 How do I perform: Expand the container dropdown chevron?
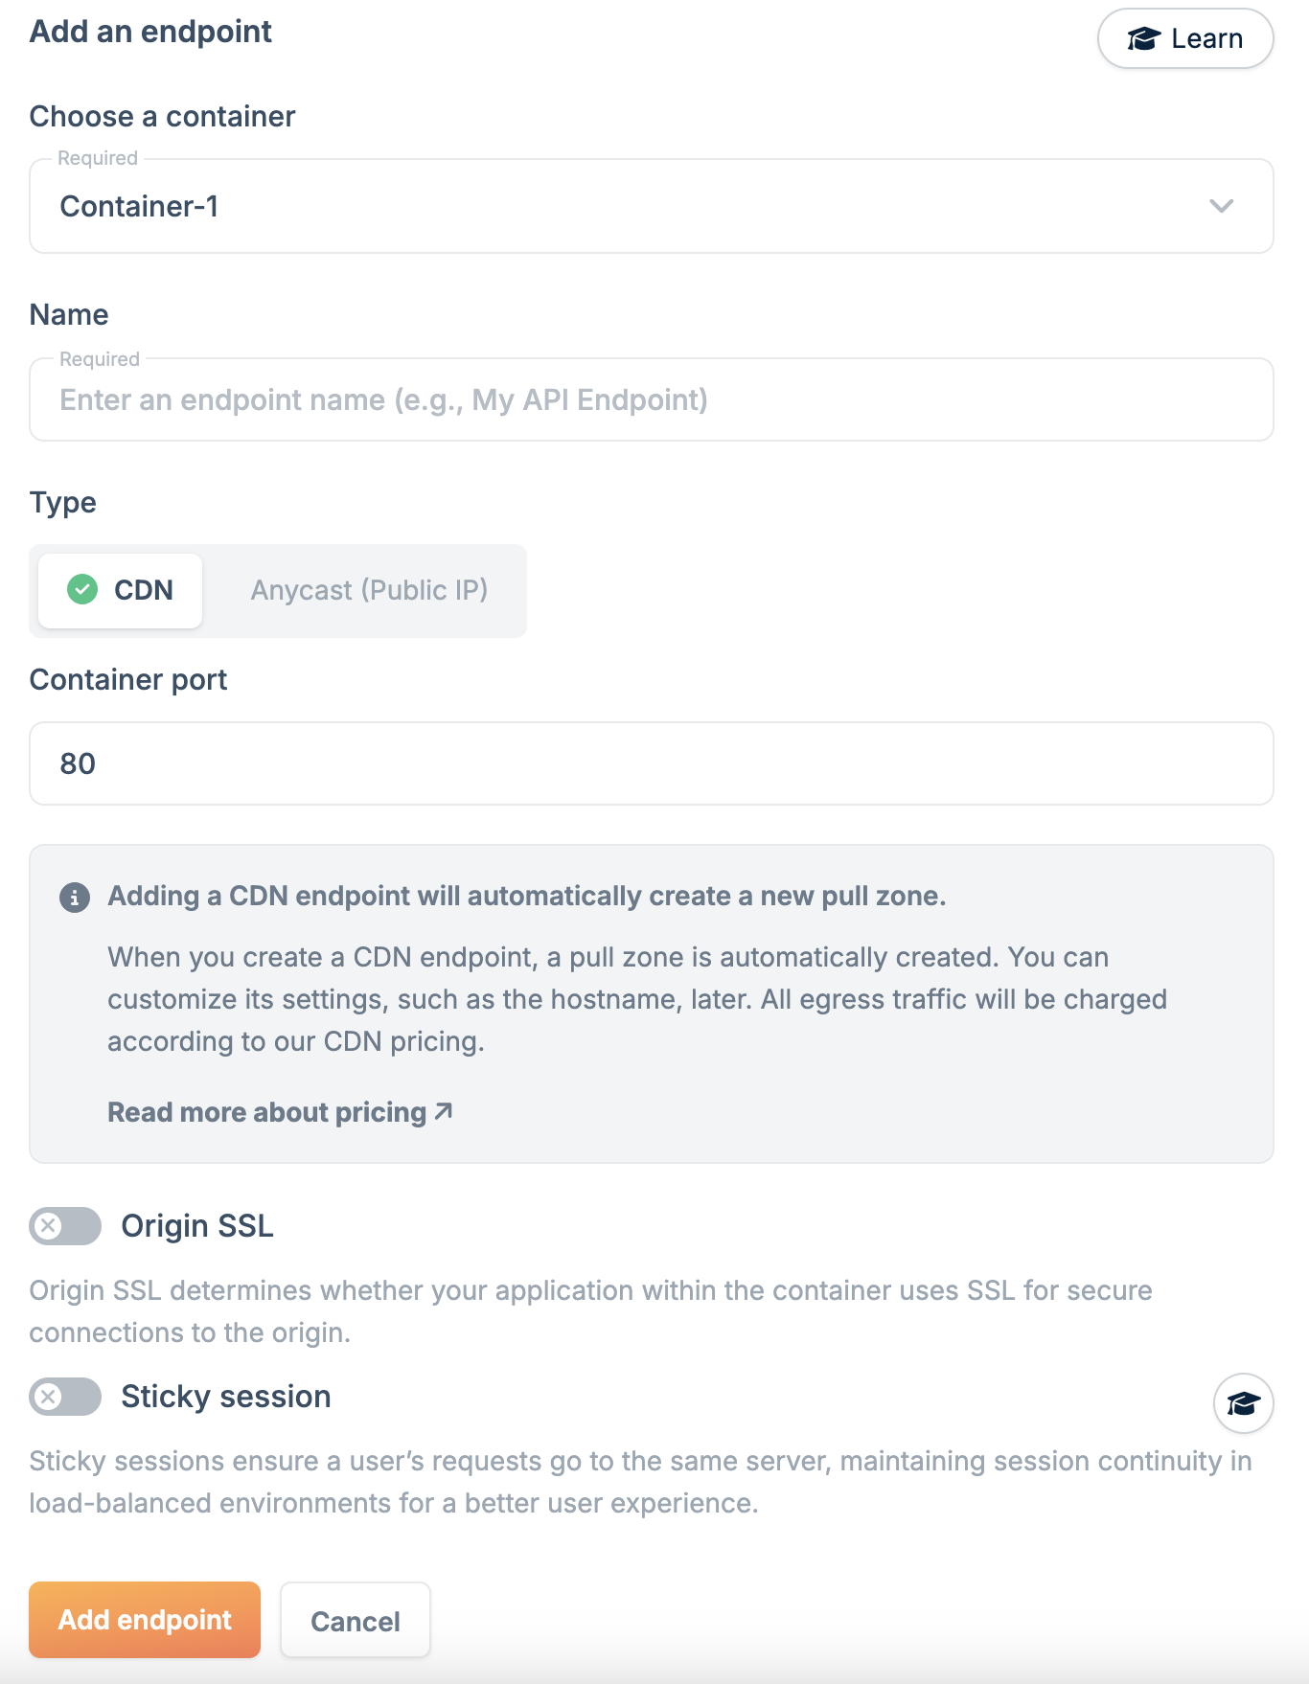coord(1221,206)
